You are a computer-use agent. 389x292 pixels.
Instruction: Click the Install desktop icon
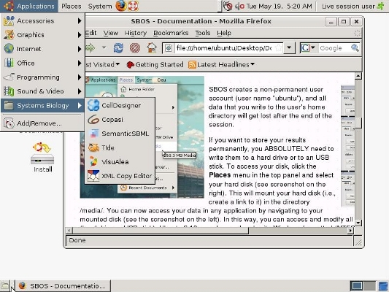click(42, 157)
